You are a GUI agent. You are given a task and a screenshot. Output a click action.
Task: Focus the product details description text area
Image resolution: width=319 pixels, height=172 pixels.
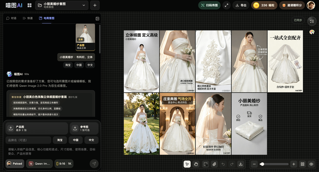[52, 152]
